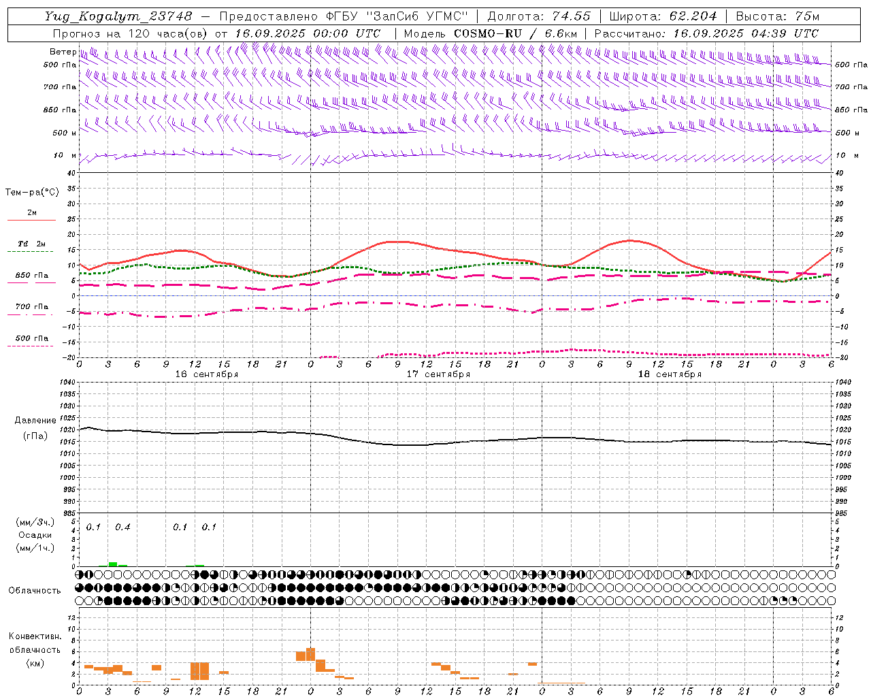This screenshot has width=871, height=697.
Task: Click the 16 сентября date label
Action: tap(207, 374)
